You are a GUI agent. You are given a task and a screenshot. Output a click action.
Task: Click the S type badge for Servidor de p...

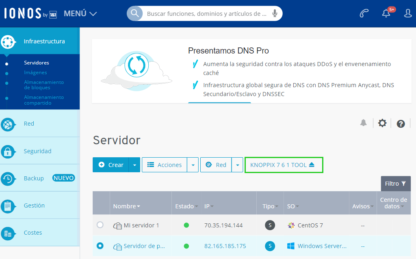[x=270, y=246]
